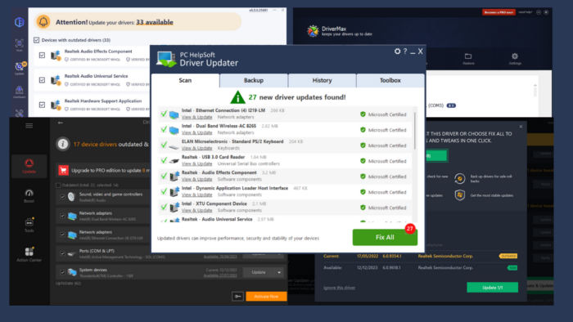This screenshot has width=573, height=322.
Task: Click key icon next to Activate Now
Action: pos(237,296)
